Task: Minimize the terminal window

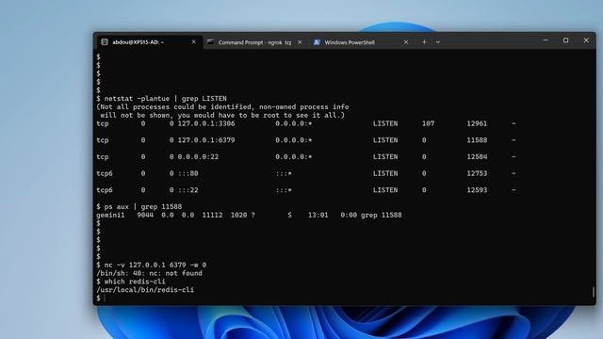Action: (x=546, y=40)
